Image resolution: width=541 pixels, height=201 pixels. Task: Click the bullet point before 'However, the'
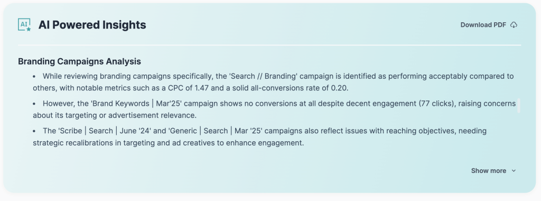point(34,104)
